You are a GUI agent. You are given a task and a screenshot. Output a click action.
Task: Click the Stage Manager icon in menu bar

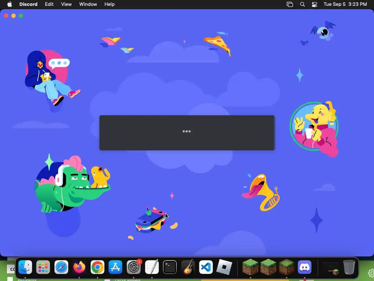point(290,4)
